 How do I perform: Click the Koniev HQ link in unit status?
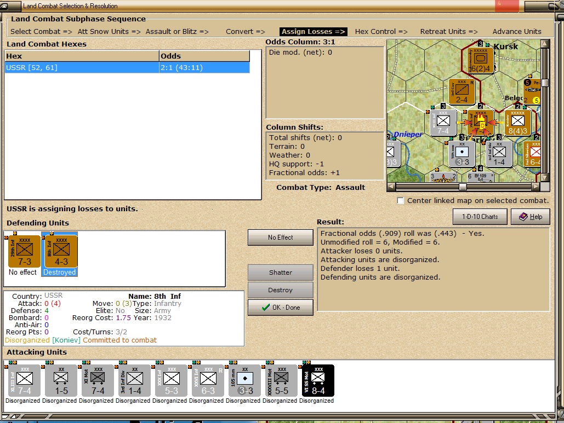click(66, 340)
